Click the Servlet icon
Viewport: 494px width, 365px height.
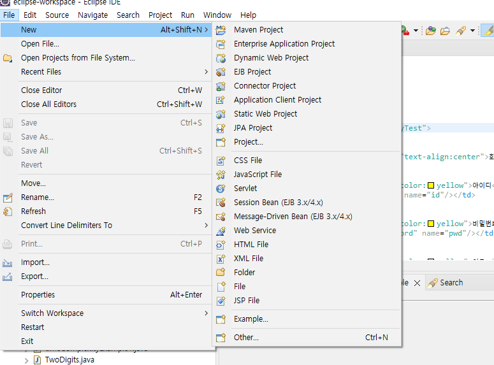(x=221, y=189)
